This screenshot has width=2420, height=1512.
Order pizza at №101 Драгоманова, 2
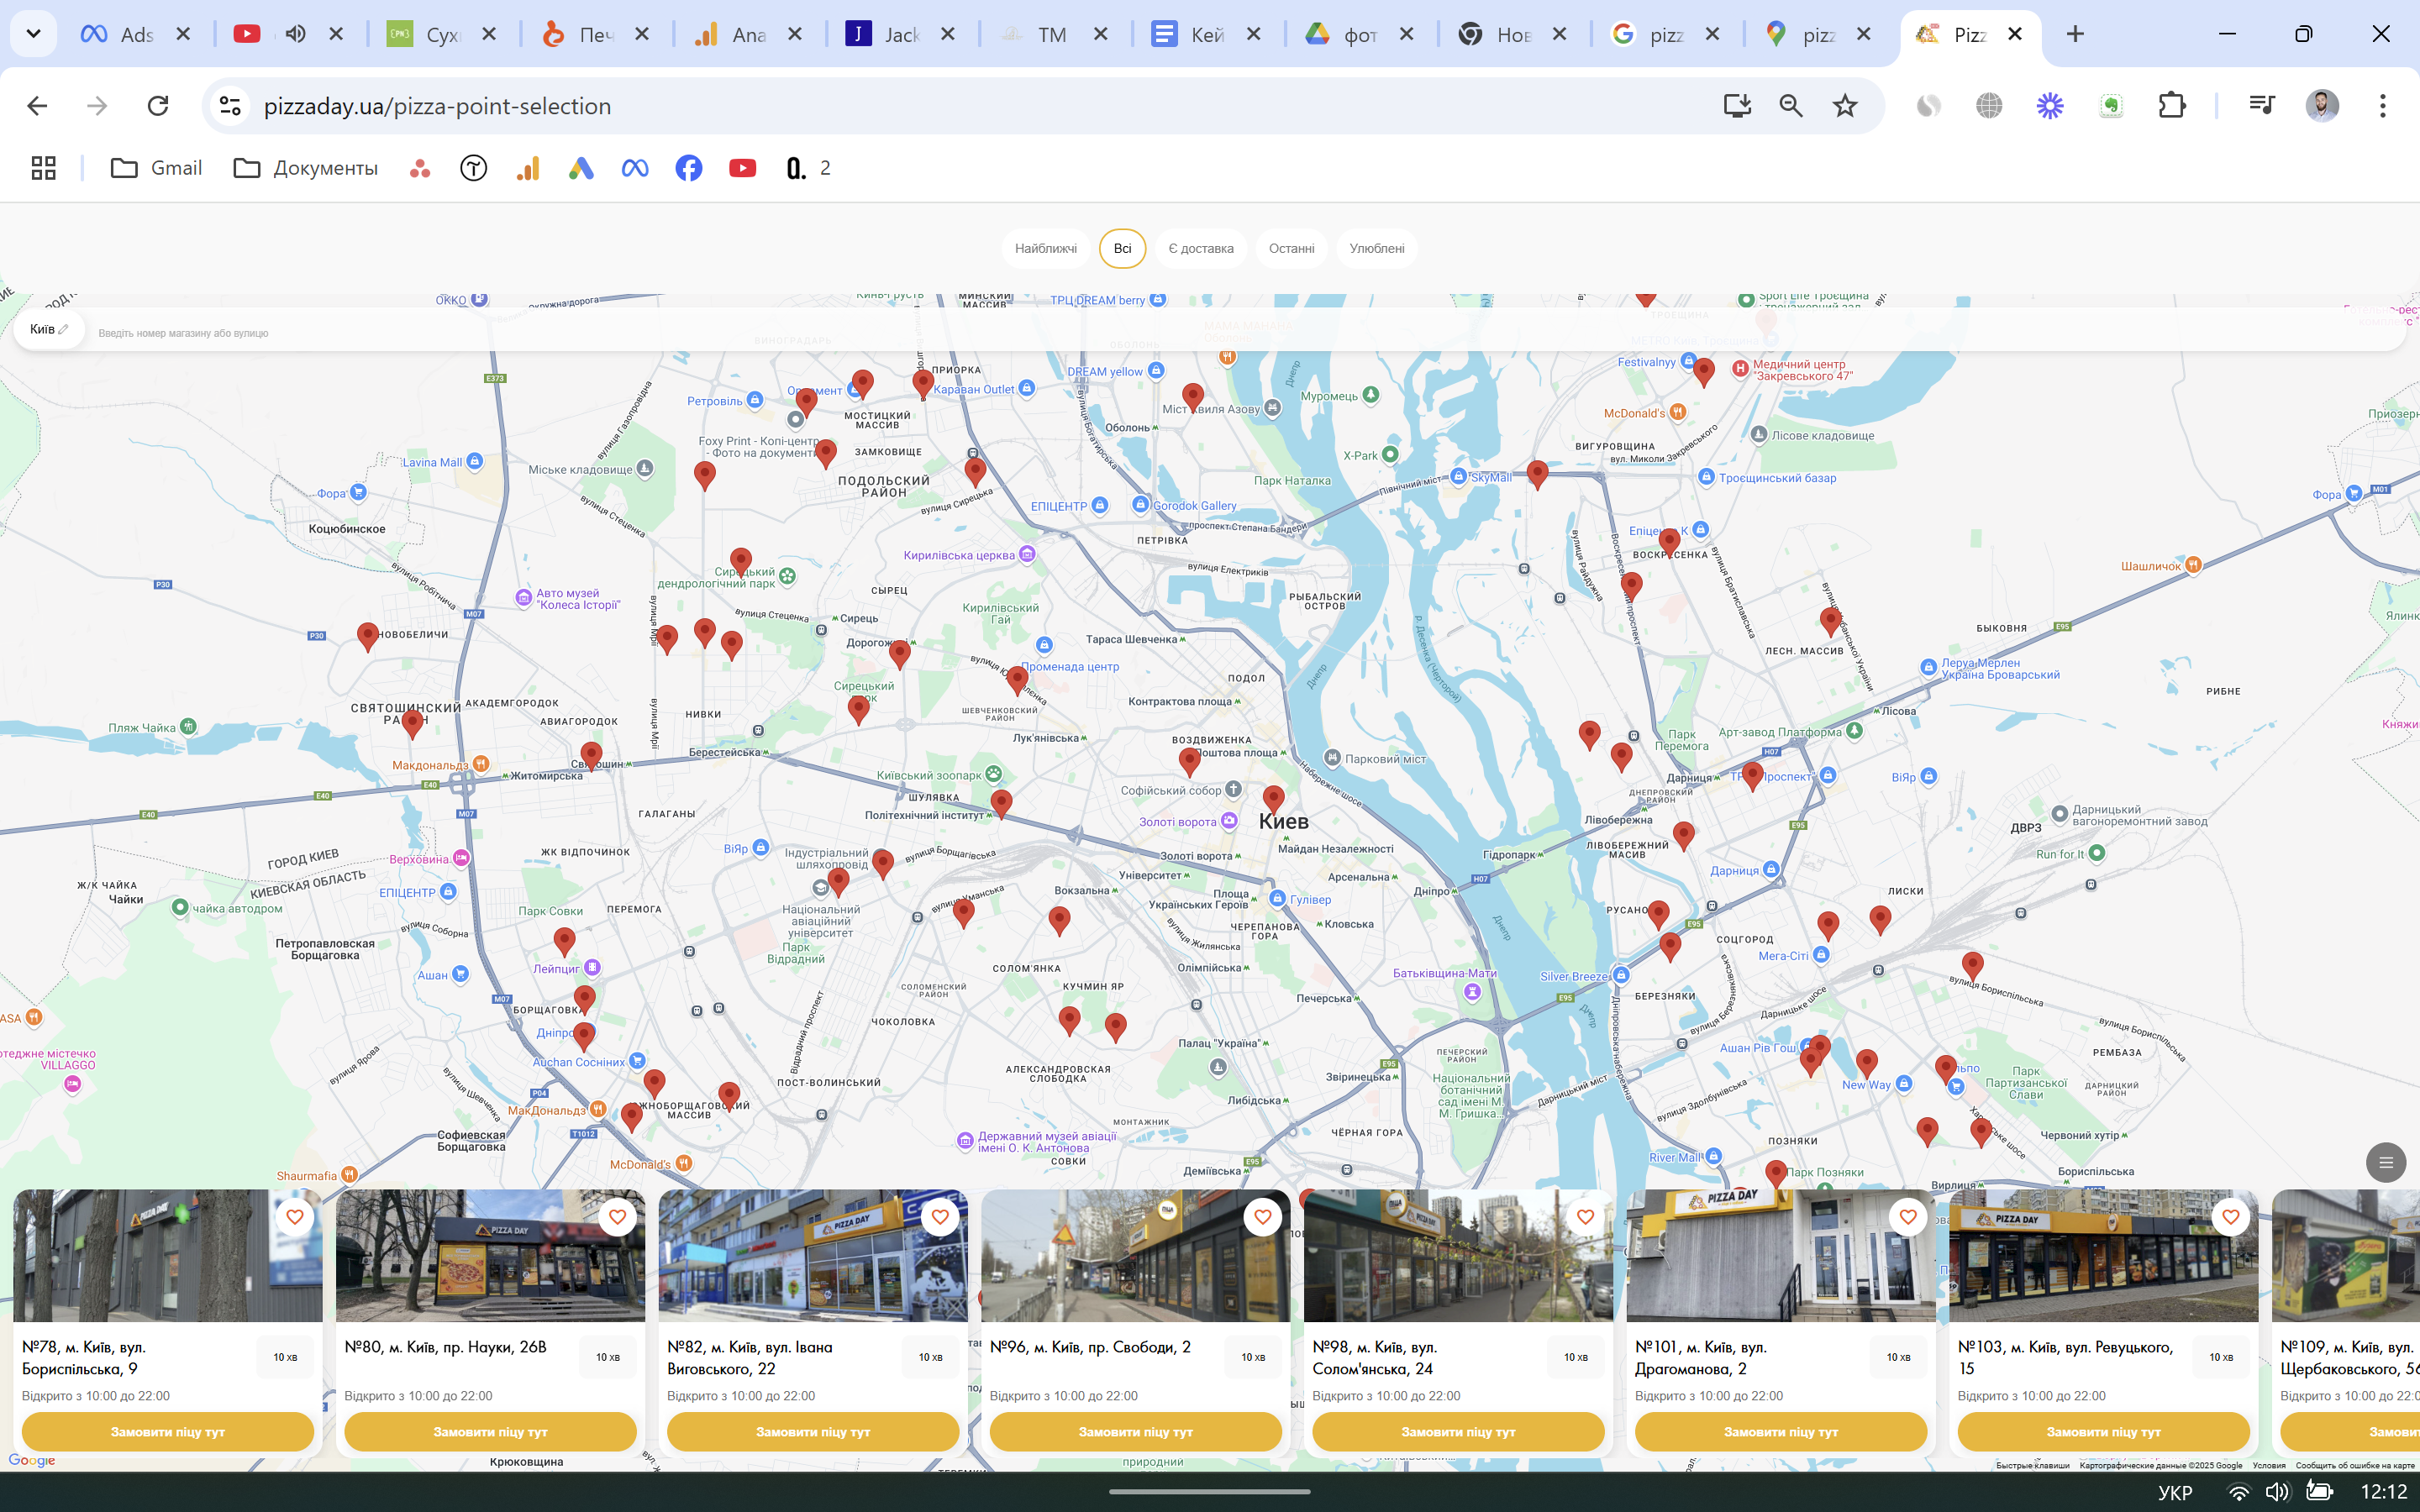coord(1781,1432)
